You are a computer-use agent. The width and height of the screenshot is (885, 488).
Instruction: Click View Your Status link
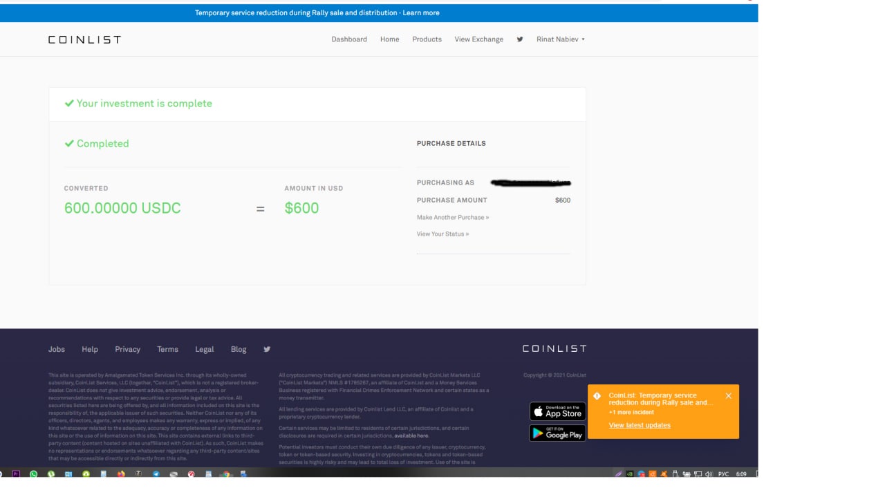point(442,234)
